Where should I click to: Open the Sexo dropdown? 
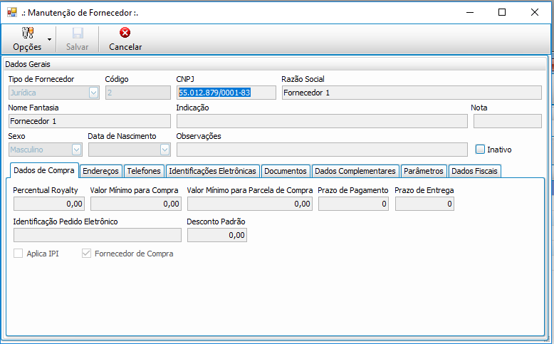click(77, 150)
